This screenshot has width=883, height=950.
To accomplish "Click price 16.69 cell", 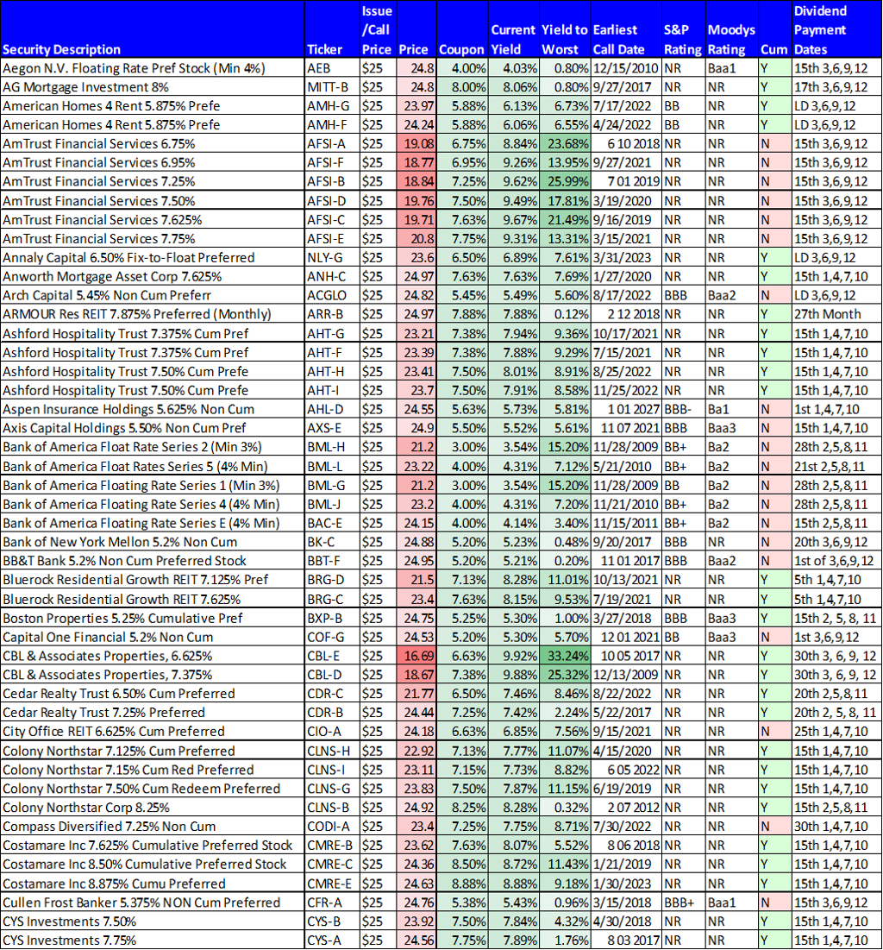I will [x=416, y=656].
